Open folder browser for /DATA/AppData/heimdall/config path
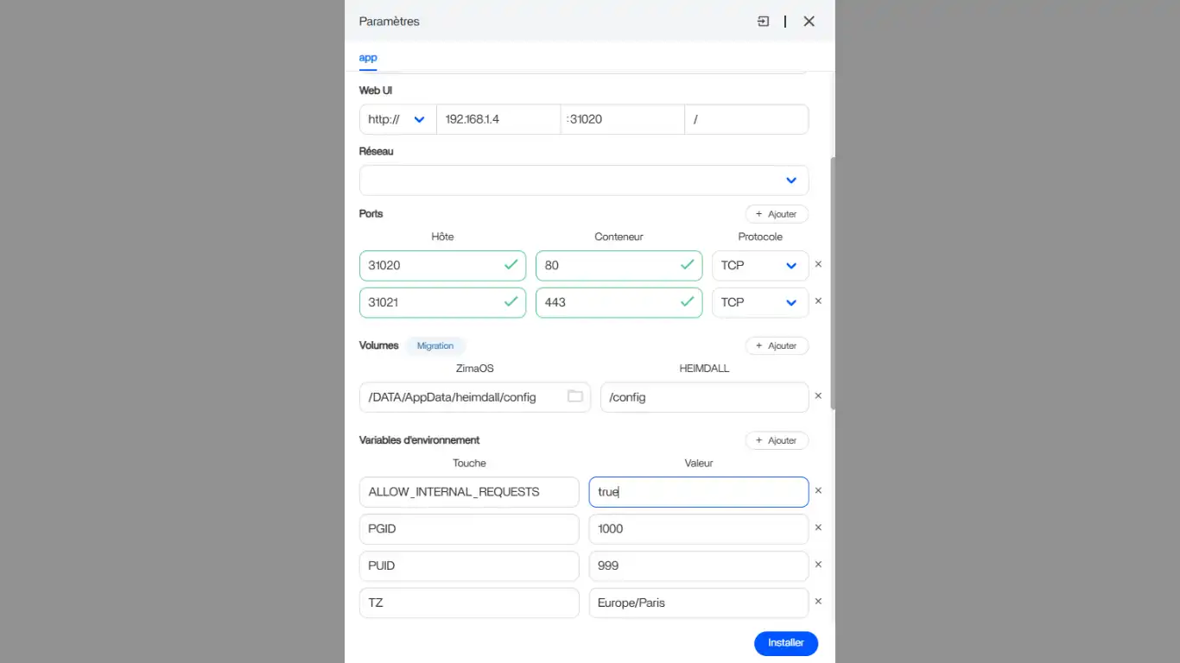The width and height of the screenshot is (1180, 663). [x=574, y=397]
